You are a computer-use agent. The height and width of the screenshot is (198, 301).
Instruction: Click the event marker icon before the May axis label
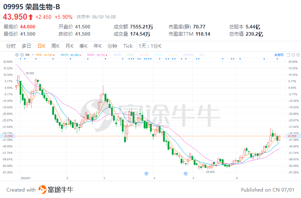click(x=186, y=174)
